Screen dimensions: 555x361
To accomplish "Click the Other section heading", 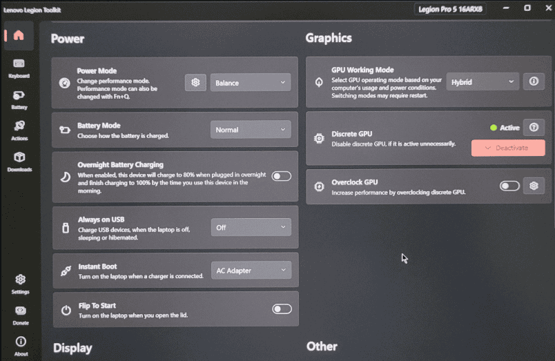I will (322, 346).
